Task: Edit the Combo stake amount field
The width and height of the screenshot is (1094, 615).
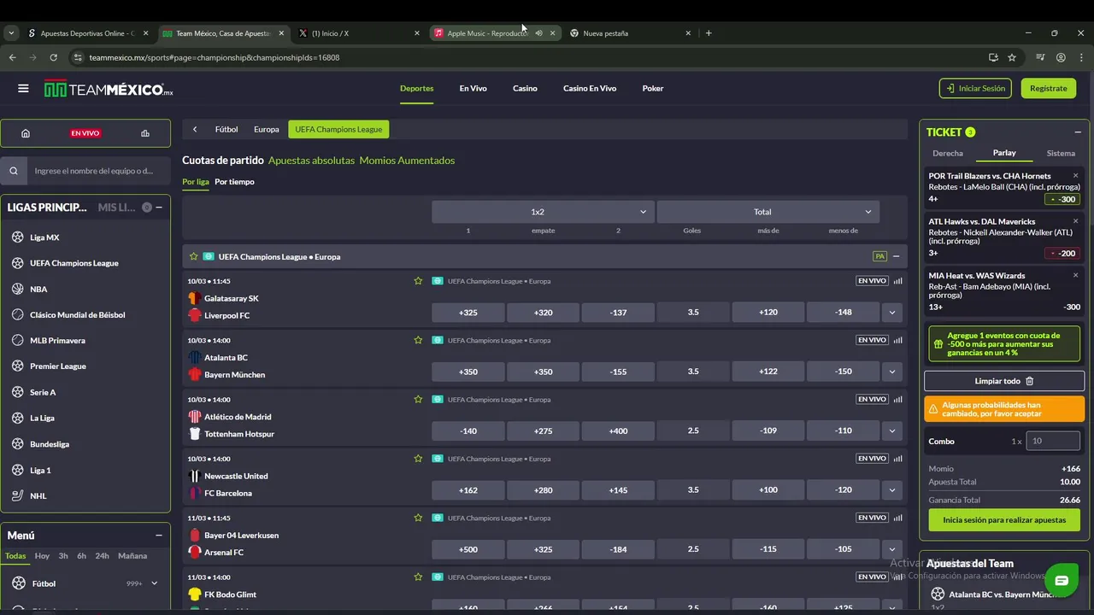Action: point(1053,441)
